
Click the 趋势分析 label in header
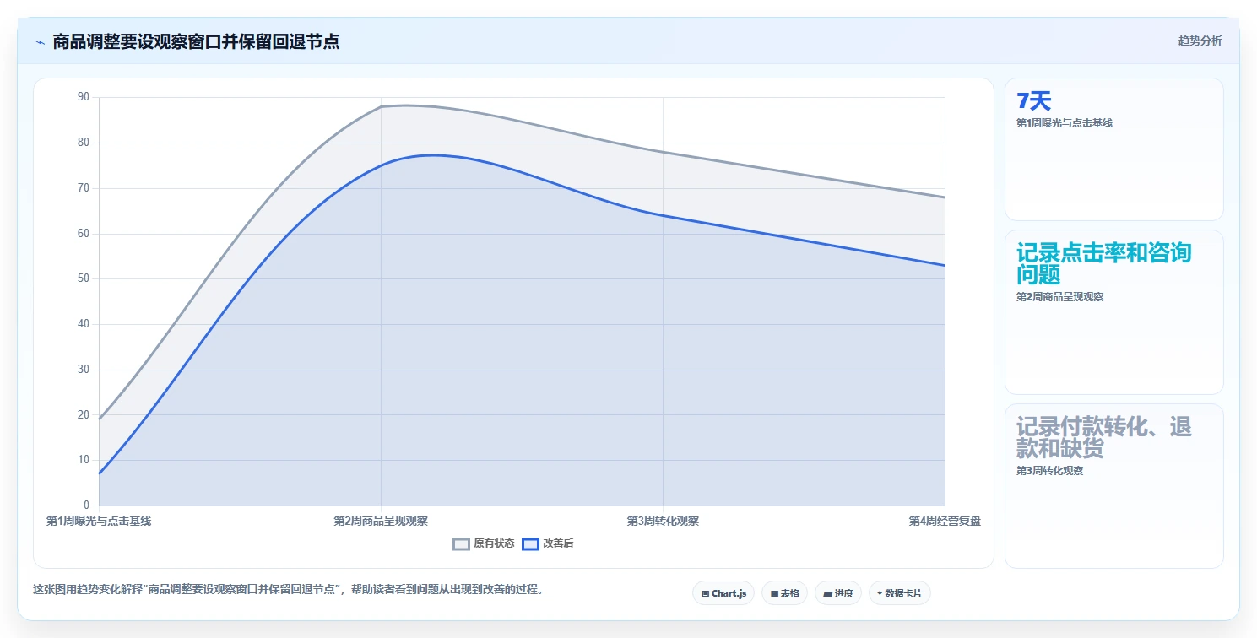coord(1200,41)
